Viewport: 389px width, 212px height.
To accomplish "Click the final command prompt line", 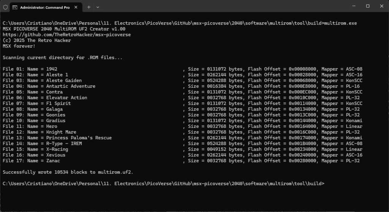I will pos(163,184).
